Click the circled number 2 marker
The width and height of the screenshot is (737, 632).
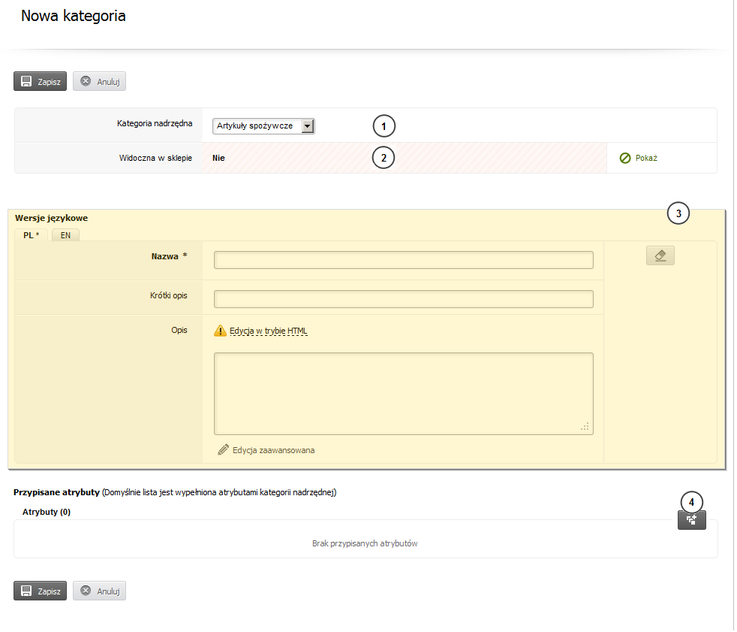(384, 159)
